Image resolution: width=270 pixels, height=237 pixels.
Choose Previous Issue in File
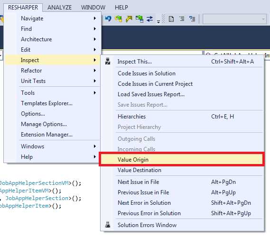(x=182, y=192)
